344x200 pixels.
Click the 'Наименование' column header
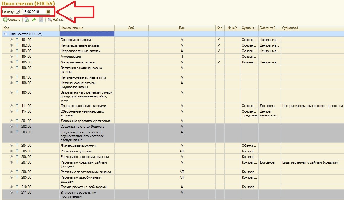tap(87, 28)
